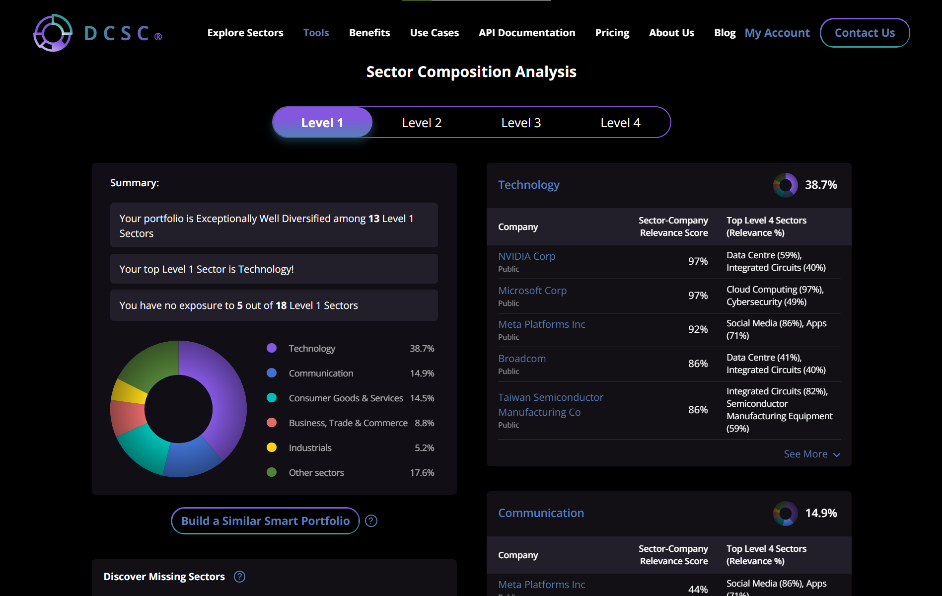The height and width of the screenshot is (596, 942).
Task: Click the Communication blue legend dot
Action: [x=272, y=373]
